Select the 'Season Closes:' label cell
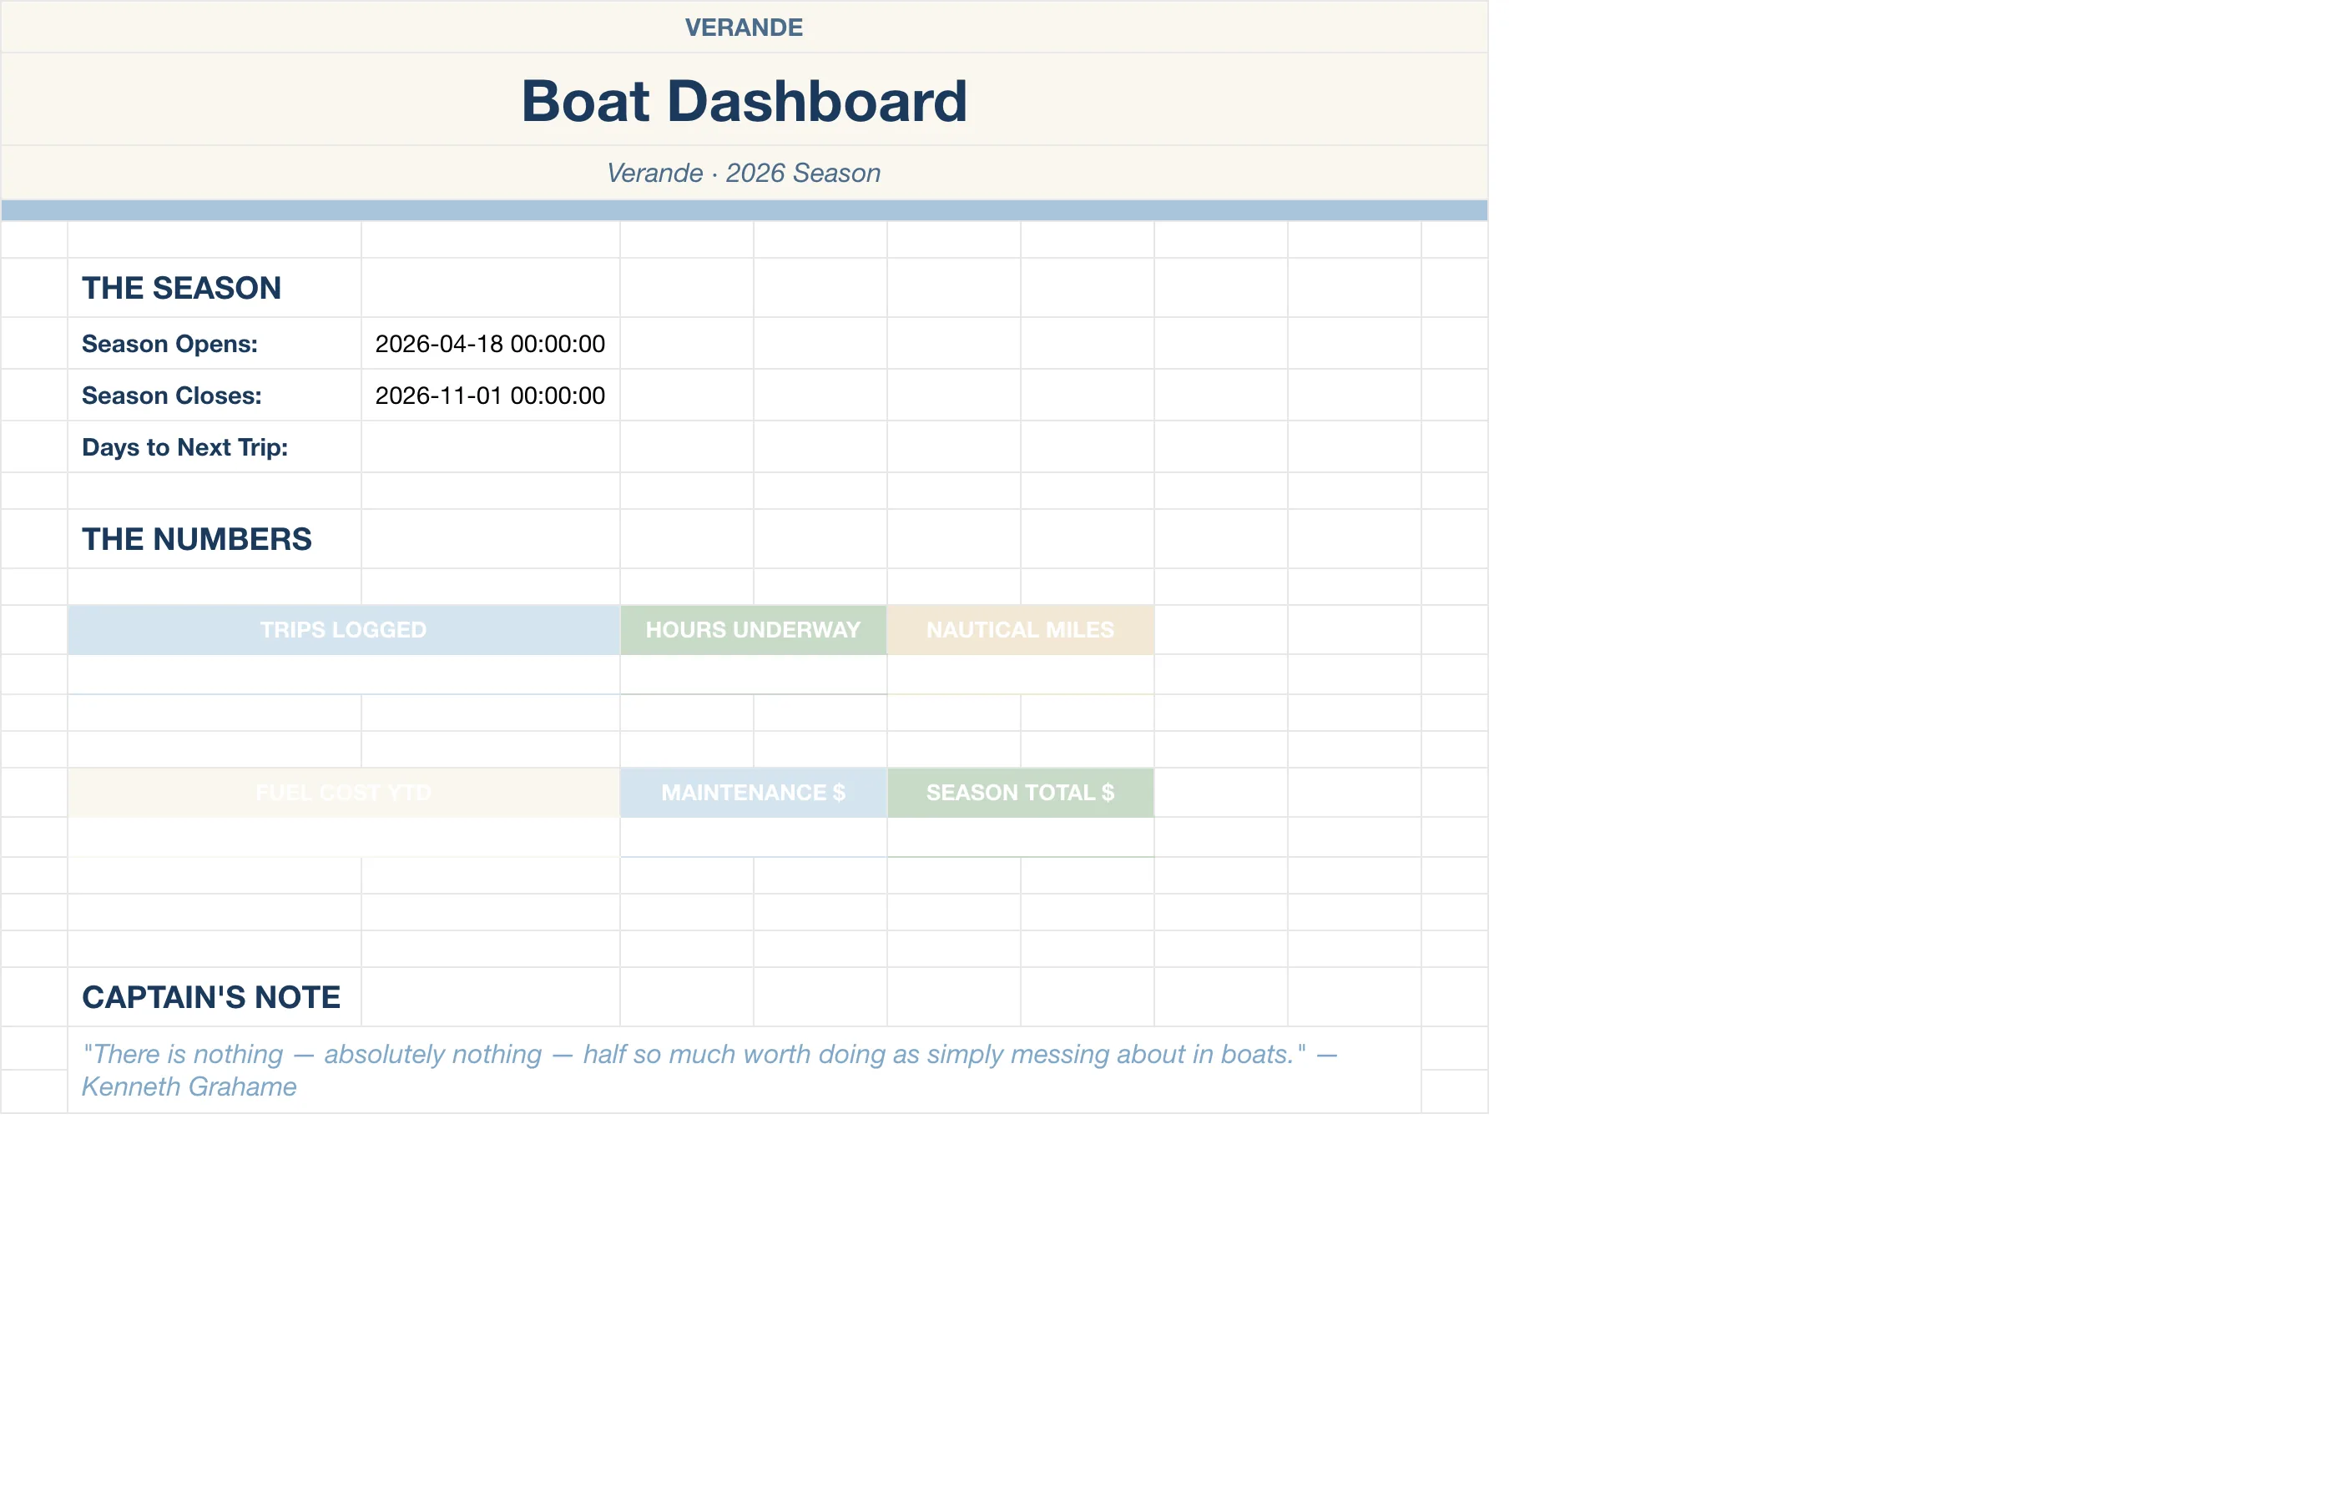This screenshot has width=2337, height=1502. tap(215, 395)
